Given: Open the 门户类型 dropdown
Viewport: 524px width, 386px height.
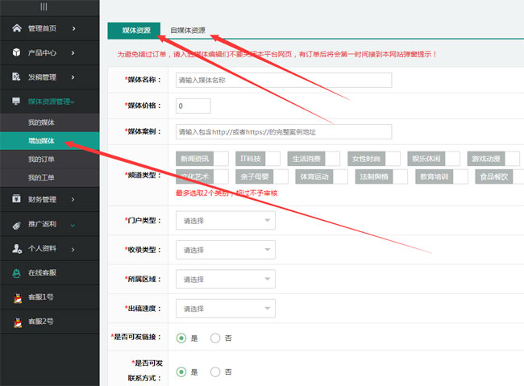Looking at the screenshot, I should [225, 221].
